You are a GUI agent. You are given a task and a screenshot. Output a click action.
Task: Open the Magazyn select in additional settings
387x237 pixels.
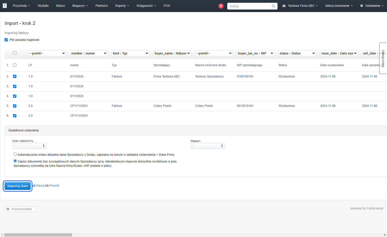(x=208, y=146)
